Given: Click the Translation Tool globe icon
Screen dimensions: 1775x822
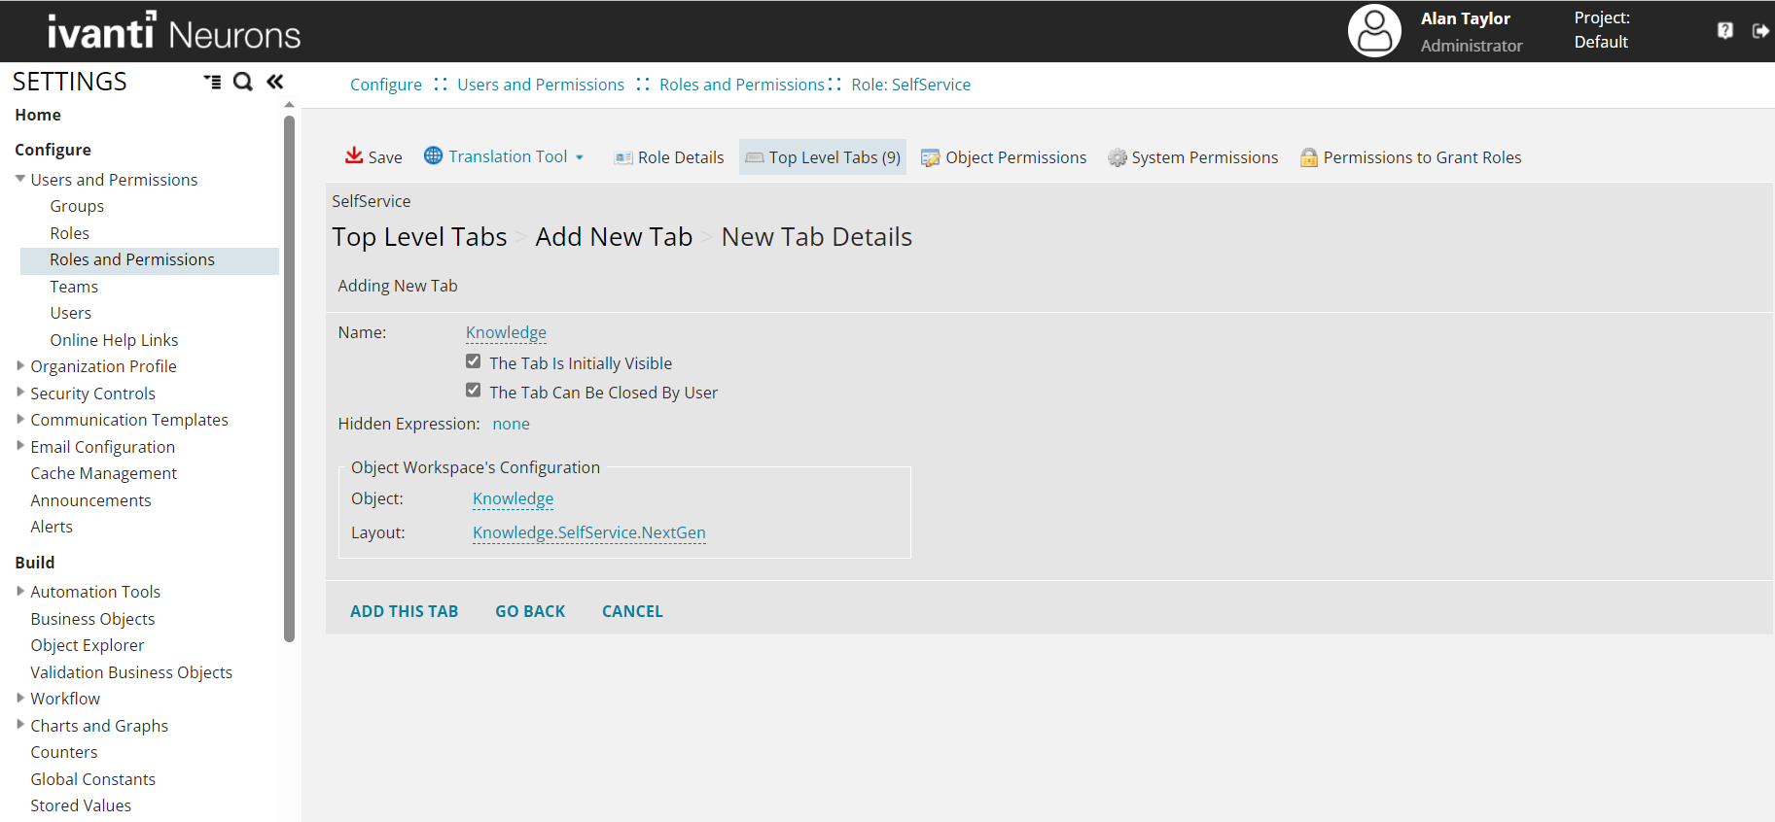Looking at the screenshot, I should (433, 156).
